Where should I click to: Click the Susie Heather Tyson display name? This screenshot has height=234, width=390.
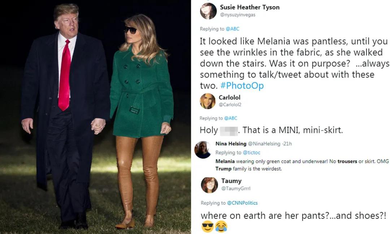(x=250, y=7)
